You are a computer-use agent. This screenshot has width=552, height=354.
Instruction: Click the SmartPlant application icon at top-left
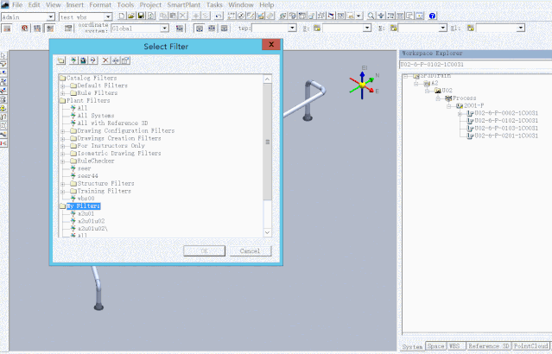5,4
